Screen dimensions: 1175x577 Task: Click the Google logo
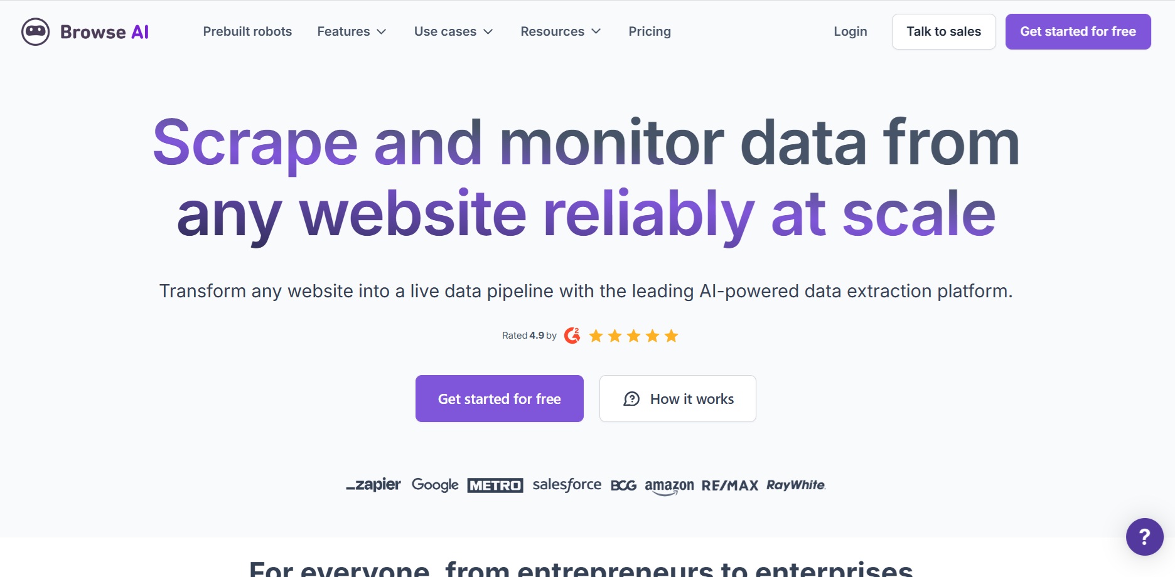pyautogui.click(x=435, y=485)
